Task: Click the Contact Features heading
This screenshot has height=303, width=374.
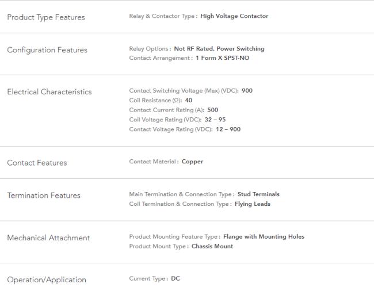Action: pyautogui.click(x=37, y=163)
